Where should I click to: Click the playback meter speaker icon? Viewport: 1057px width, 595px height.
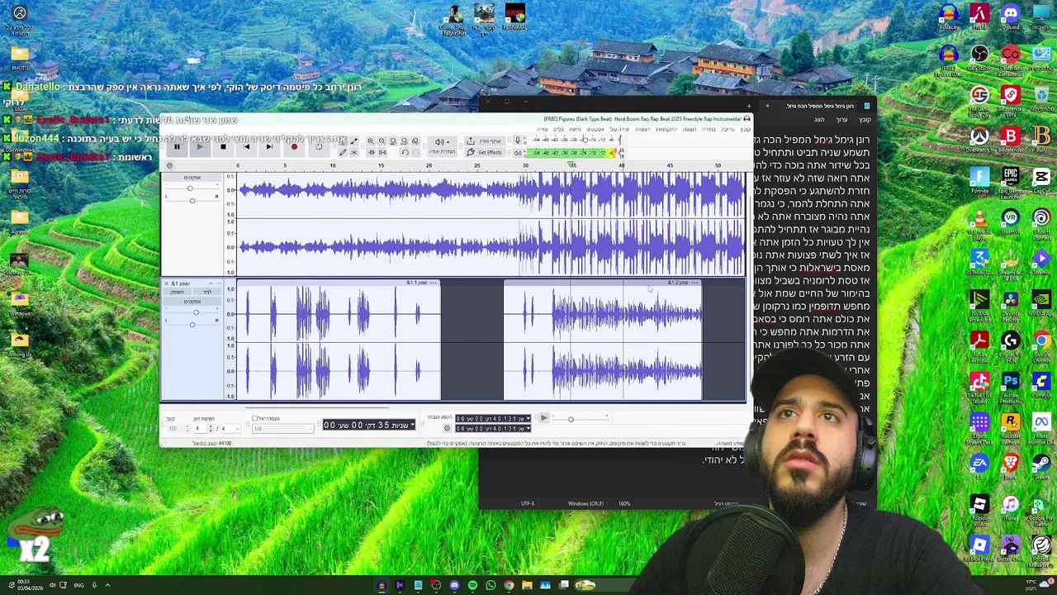[517, 153]
